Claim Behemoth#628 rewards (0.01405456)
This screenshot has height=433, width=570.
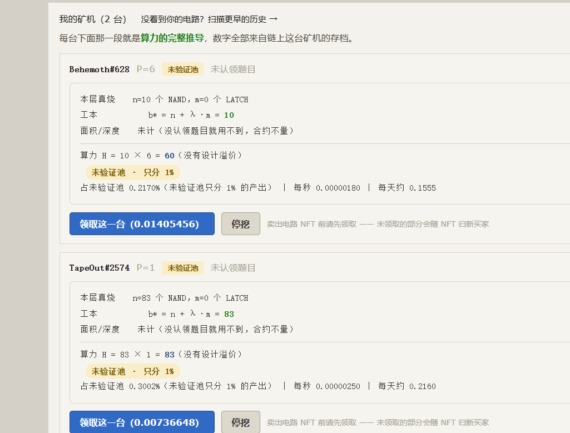pyautogui.click(x=142, y=224)
